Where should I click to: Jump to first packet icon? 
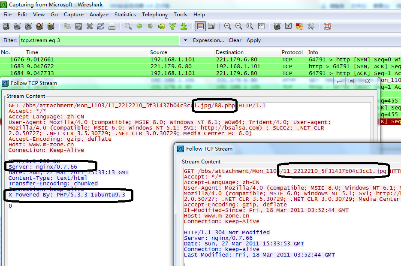pos(173,26)
